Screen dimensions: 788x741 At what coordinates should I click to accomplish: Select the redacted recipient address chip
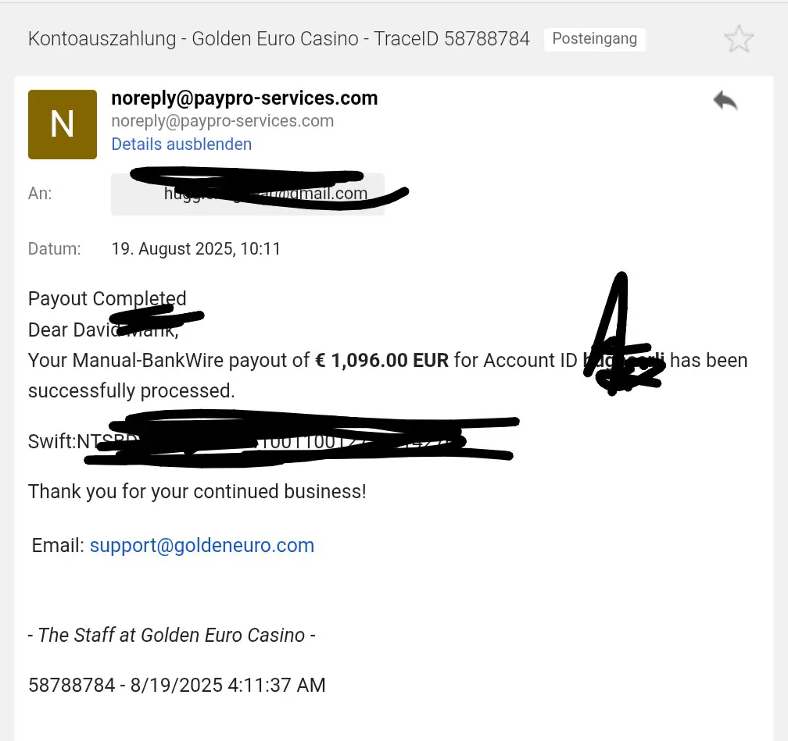pos(248,194)
